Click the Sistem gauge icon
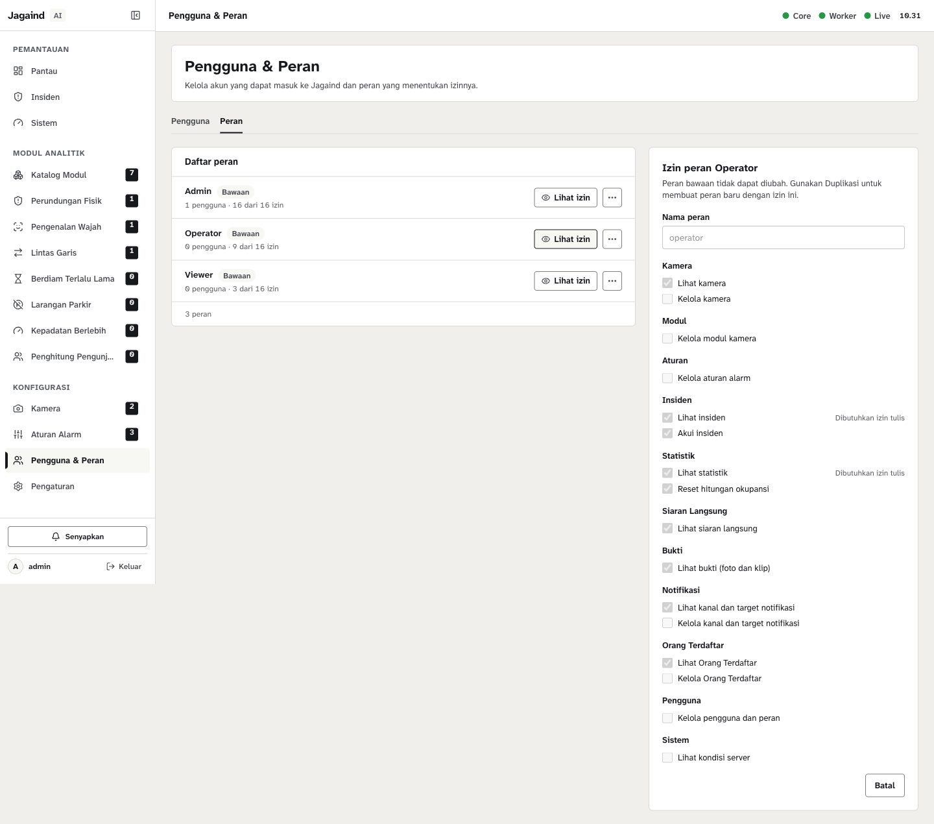The height and width of the screenshot is (824, 934). [18, 123]
